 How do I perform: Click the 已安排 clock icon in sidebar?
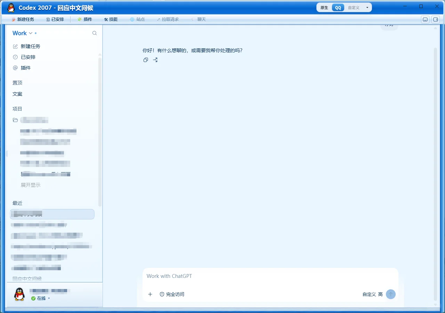15,57
